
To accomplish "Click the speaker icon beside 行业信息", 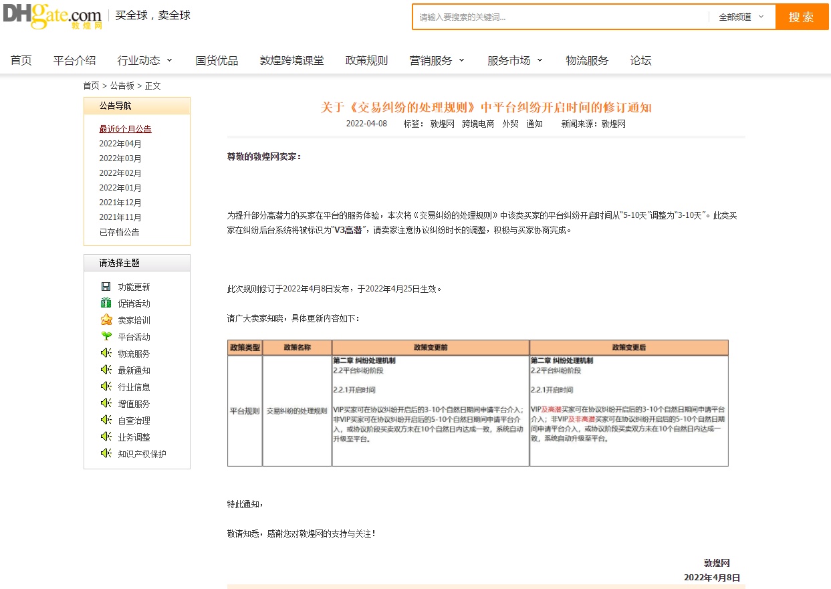I will tap(106, 386).
